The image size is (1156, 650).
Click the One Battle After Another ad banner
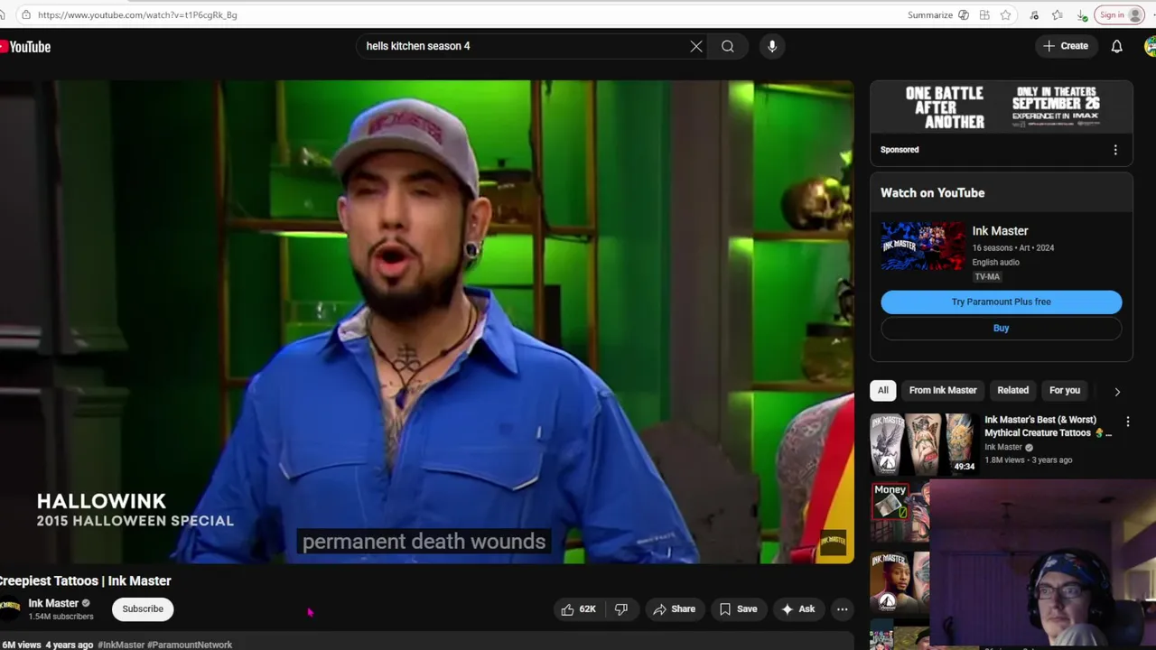1002,107
